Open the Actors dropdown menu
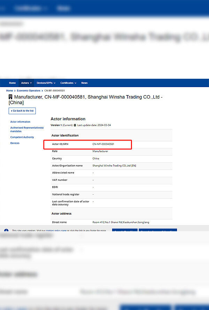209x310 pixels. (26, 83)
